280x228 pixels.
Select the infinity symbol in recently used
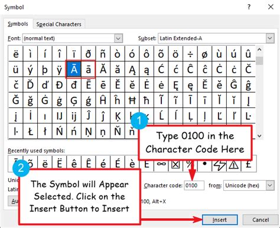pyautogui.click(x=161, y=165)
